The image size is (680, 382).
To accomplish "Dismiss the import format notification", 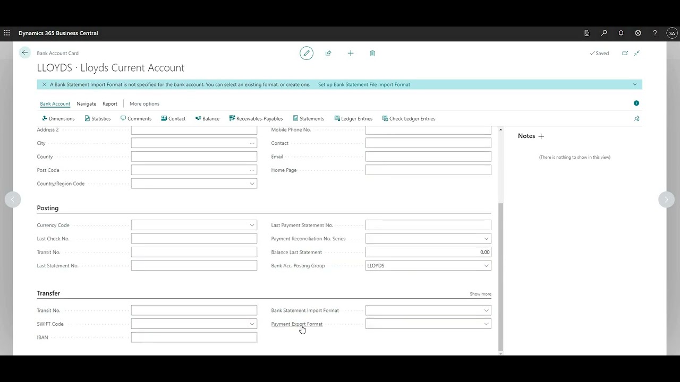I will point(44,84).
